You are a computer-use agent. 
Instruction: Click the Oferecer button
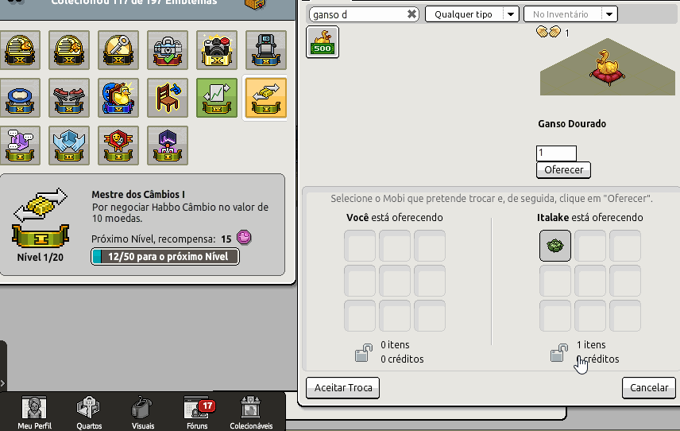tap(563, 169)
